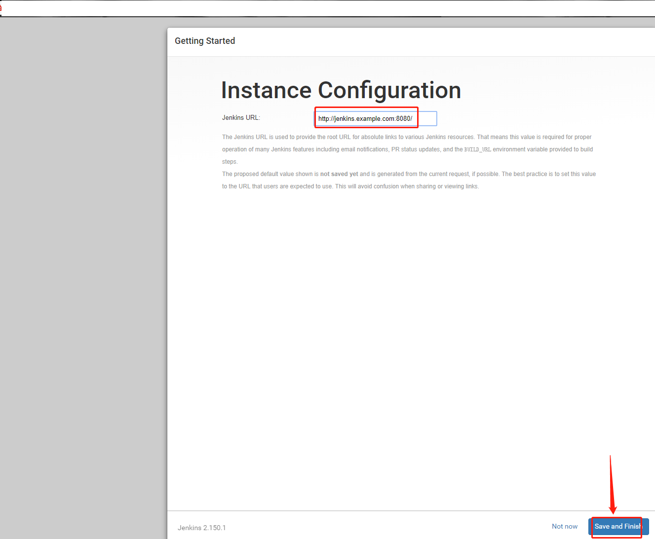Click the paragraph starting 'The Jenkins URL is used'

[408, 149]
